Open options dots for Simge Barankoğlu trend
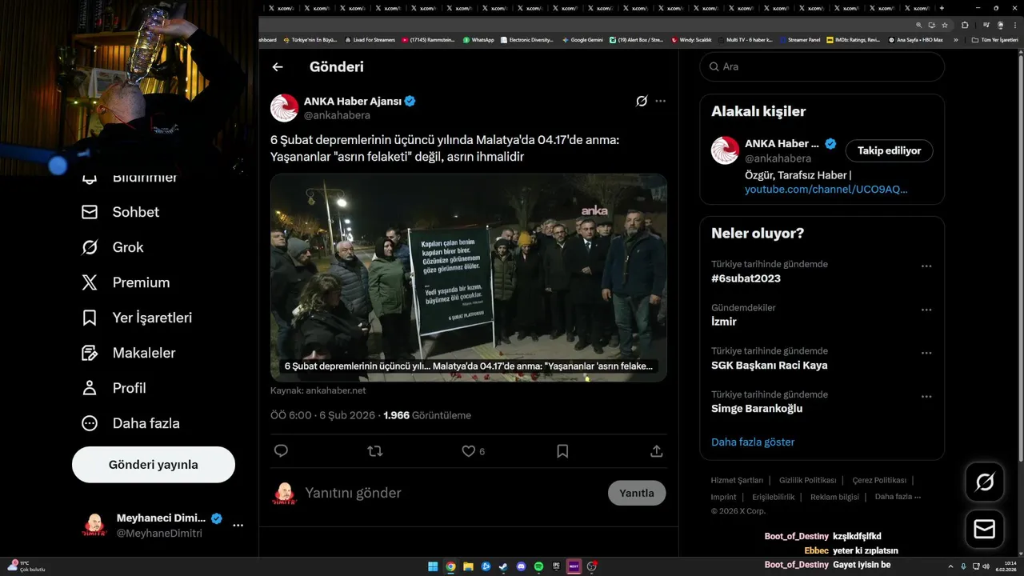This screenshot has width=1024, height=576. (926, 396)
